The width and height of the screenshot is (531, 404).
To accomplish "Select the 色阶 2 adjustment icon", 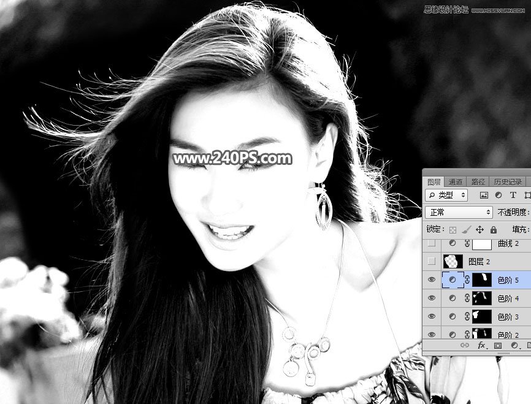I will [453, 334].
